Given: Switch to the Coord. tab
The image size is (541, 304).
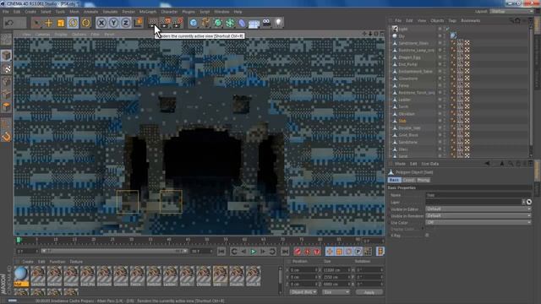Looking at the screenshot, I should click(408, 180).
